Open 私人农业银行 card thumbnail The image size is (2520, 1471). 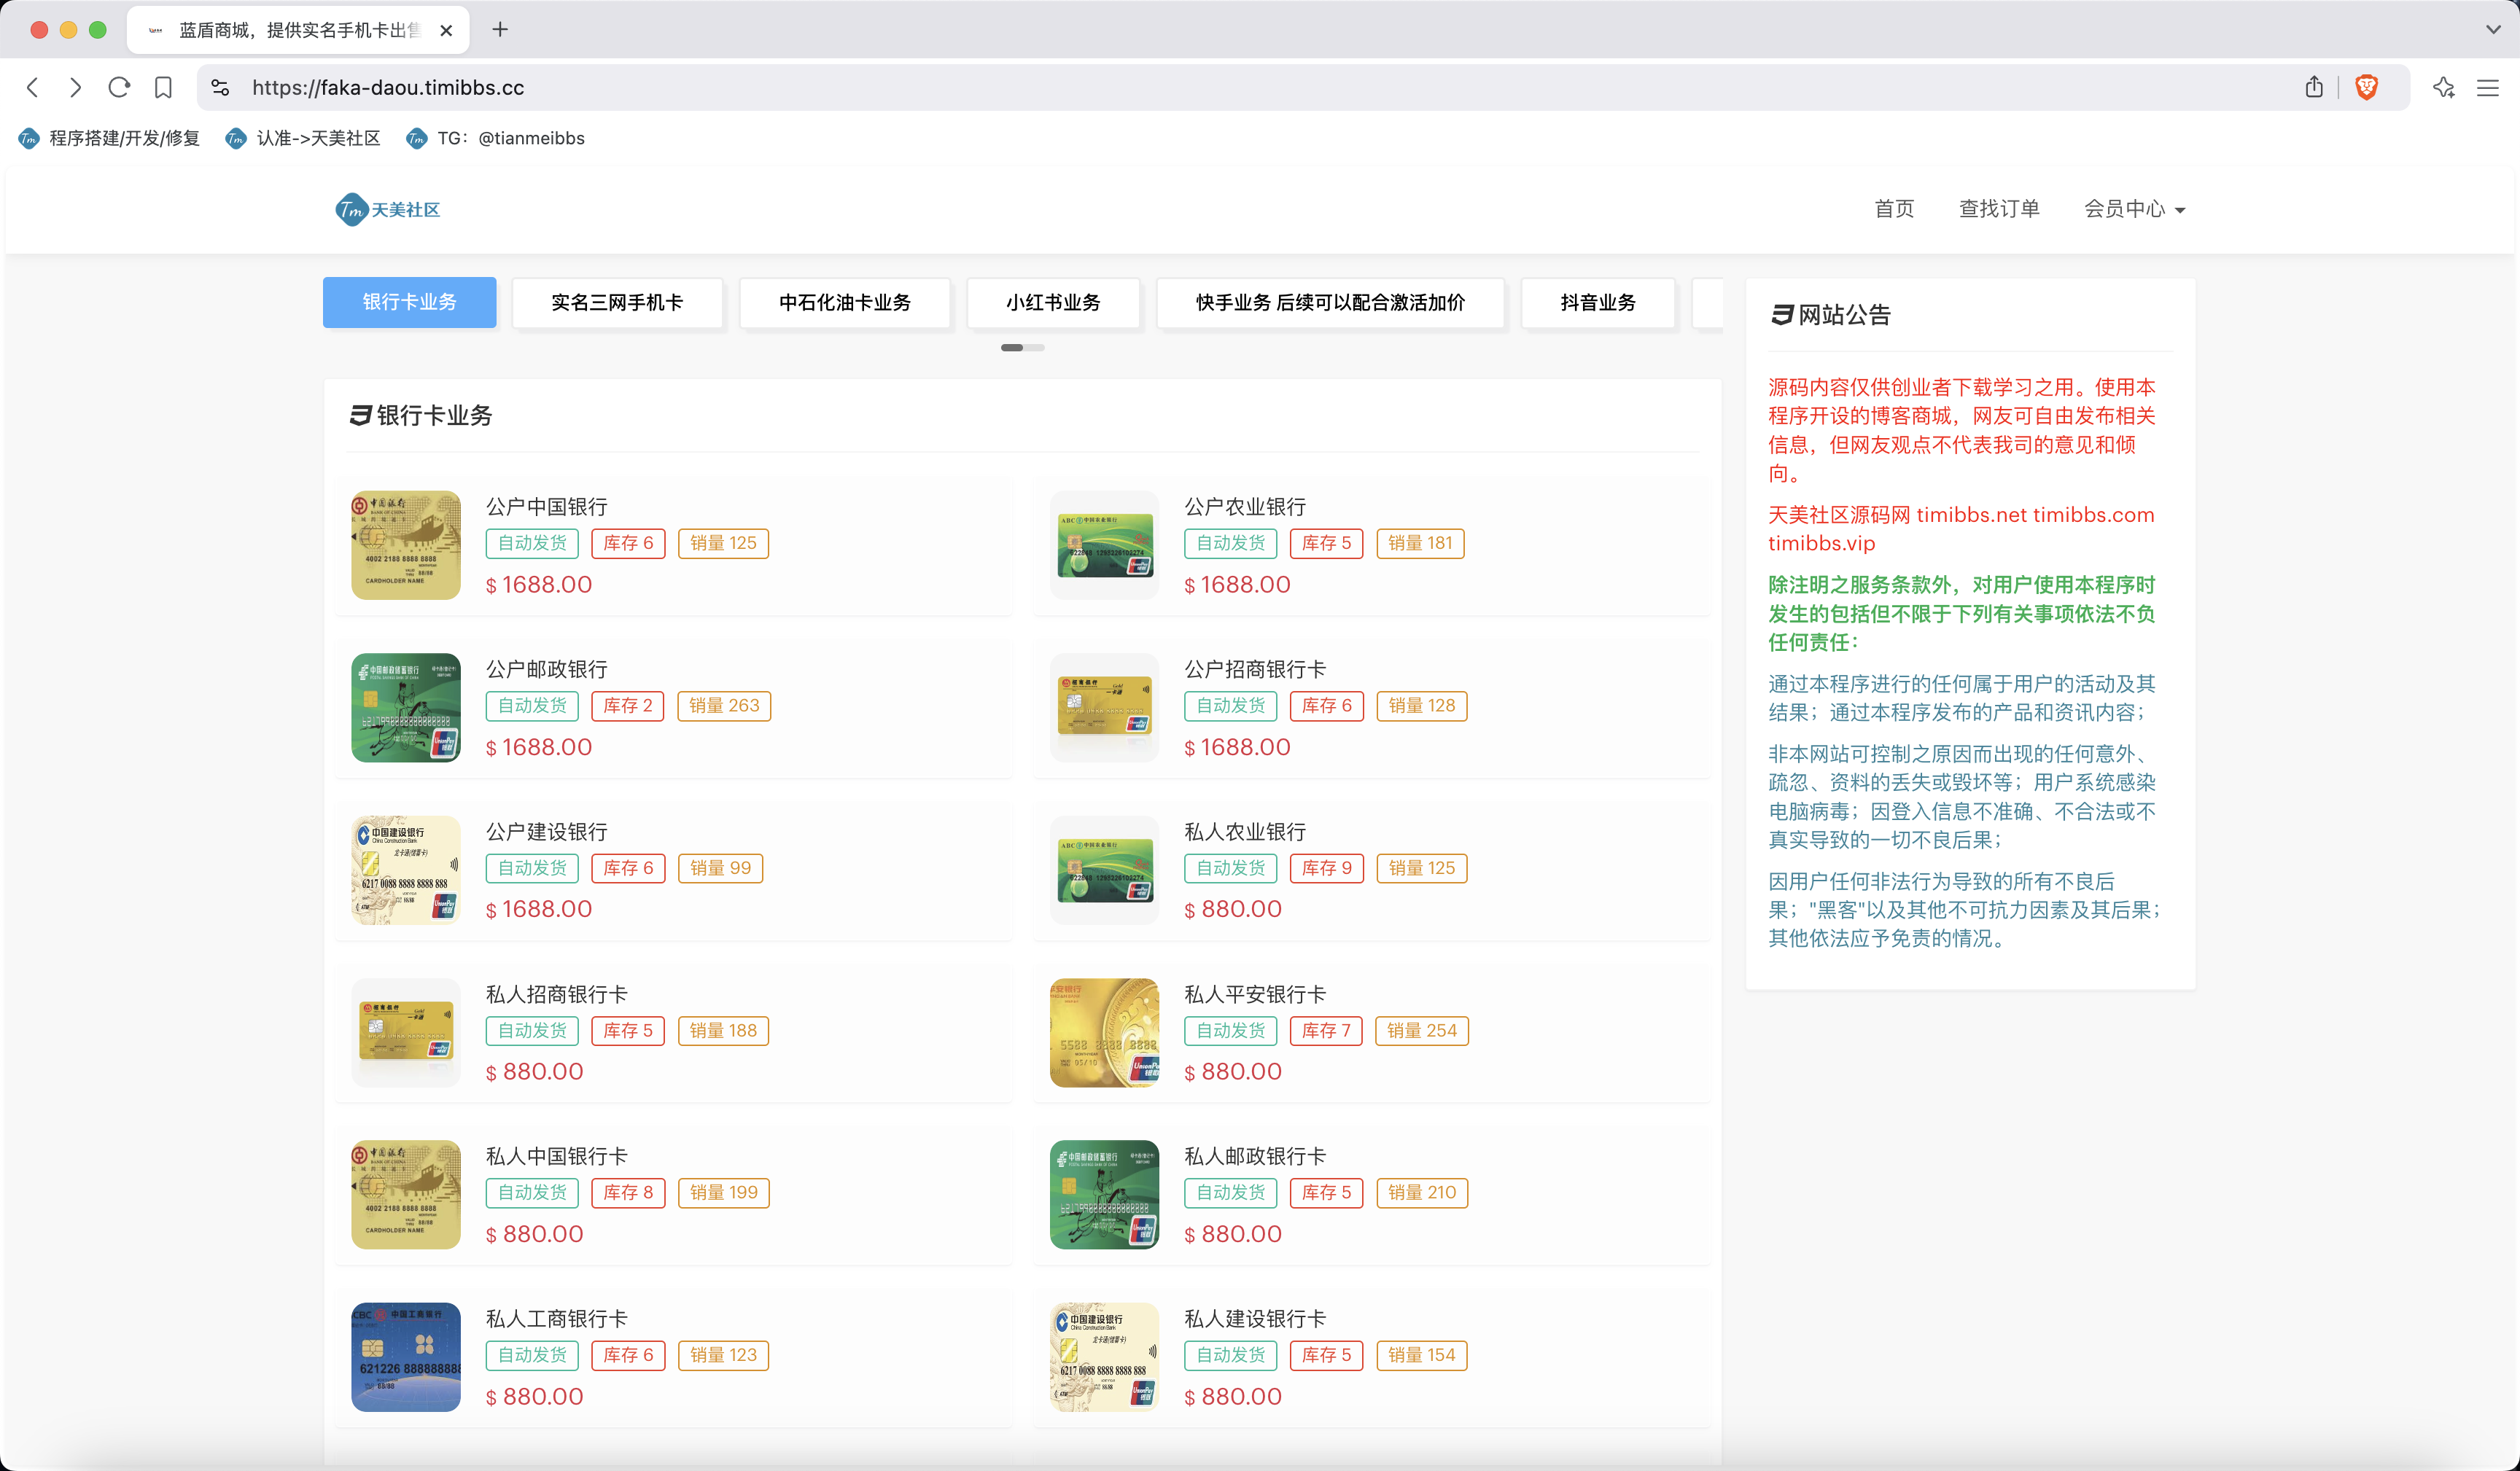pyautogui.click(x=1104, y=870)
